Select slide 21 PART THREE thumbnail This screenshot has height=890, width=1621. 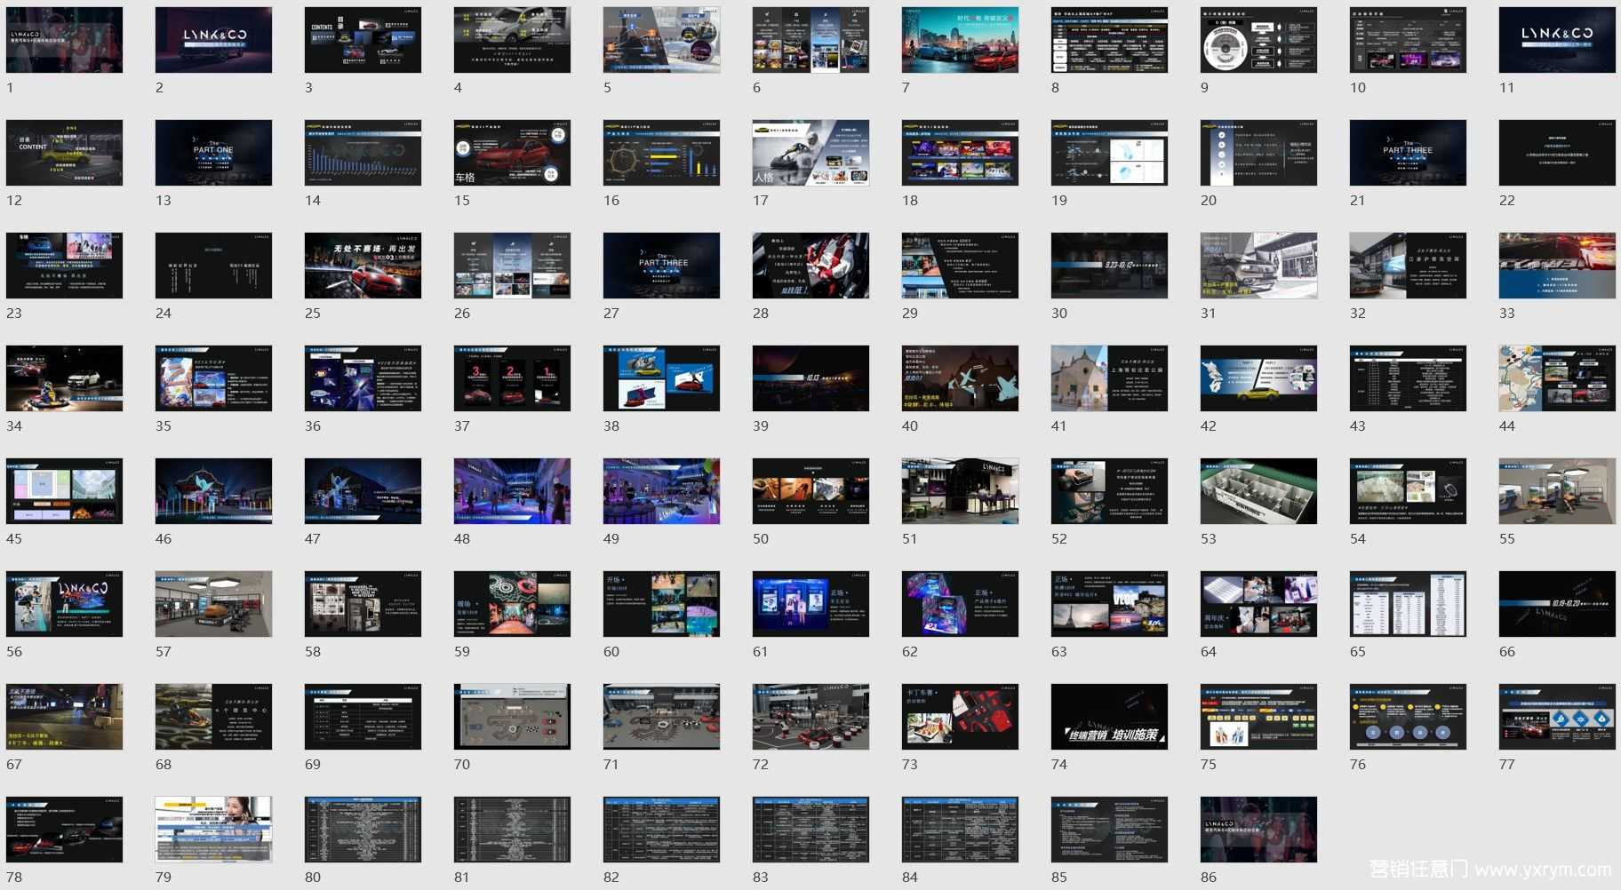tap(1408, 153)
